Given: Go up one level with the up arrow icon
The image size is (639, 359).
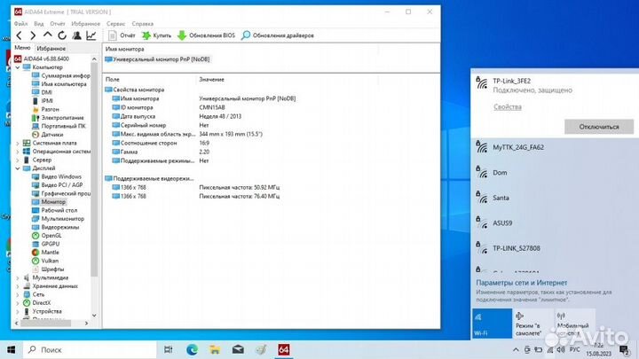Looking at the screenshot, I should tap(48, 35).
